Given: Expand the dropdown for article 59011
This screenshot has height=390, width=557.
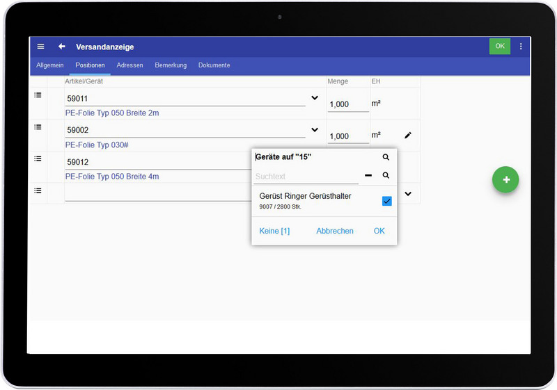Looking at the screenshot, I should [x=315, y=98].
